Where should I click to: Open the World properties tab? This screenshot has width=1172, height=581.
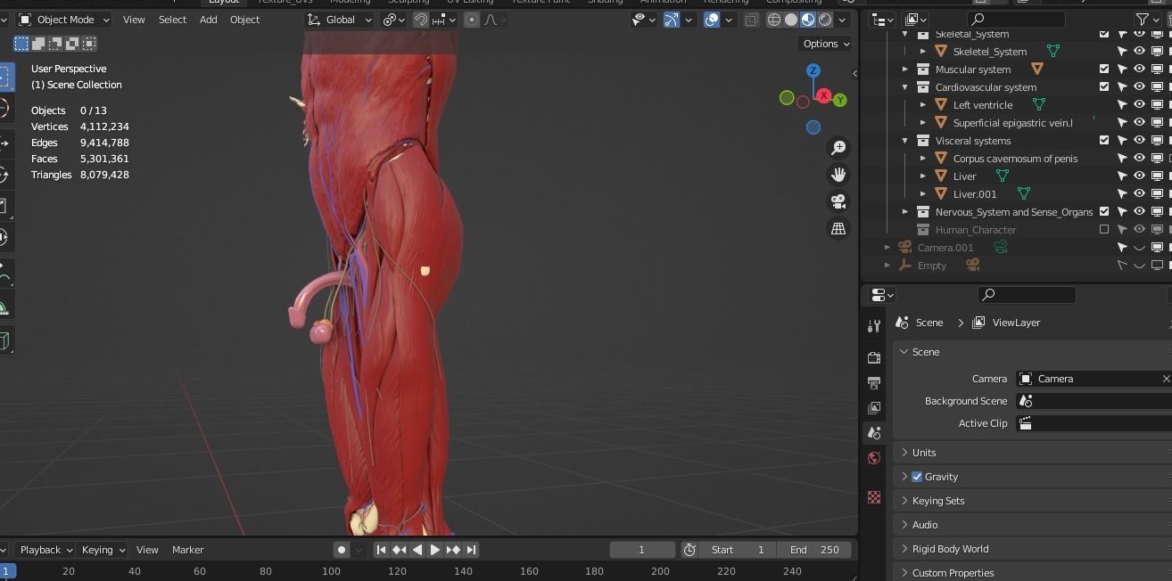pyautogui.click(x=874, y=458)
